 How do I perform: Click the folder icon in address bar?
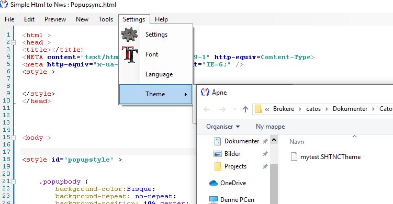[258, 109]
